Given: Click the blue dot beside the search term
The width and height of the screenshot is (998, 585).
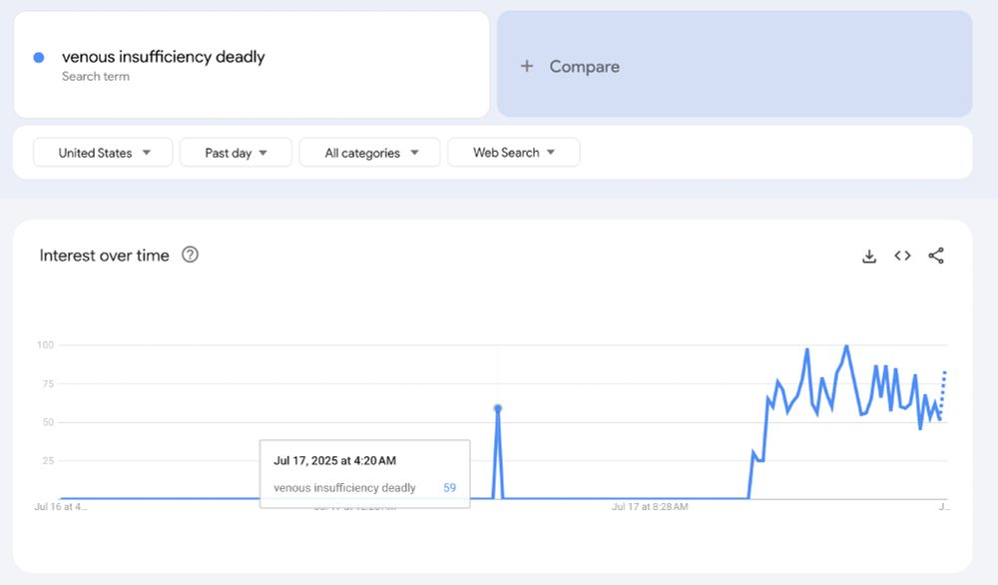Looking at the screenshot, I should click(x=37, y=57).
